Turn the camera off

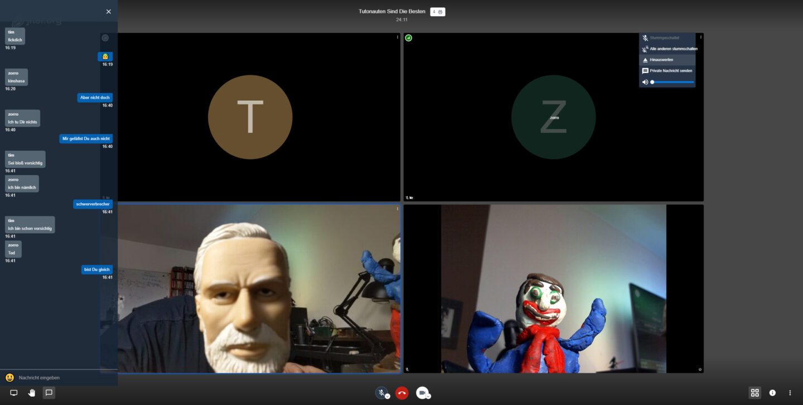422,393
